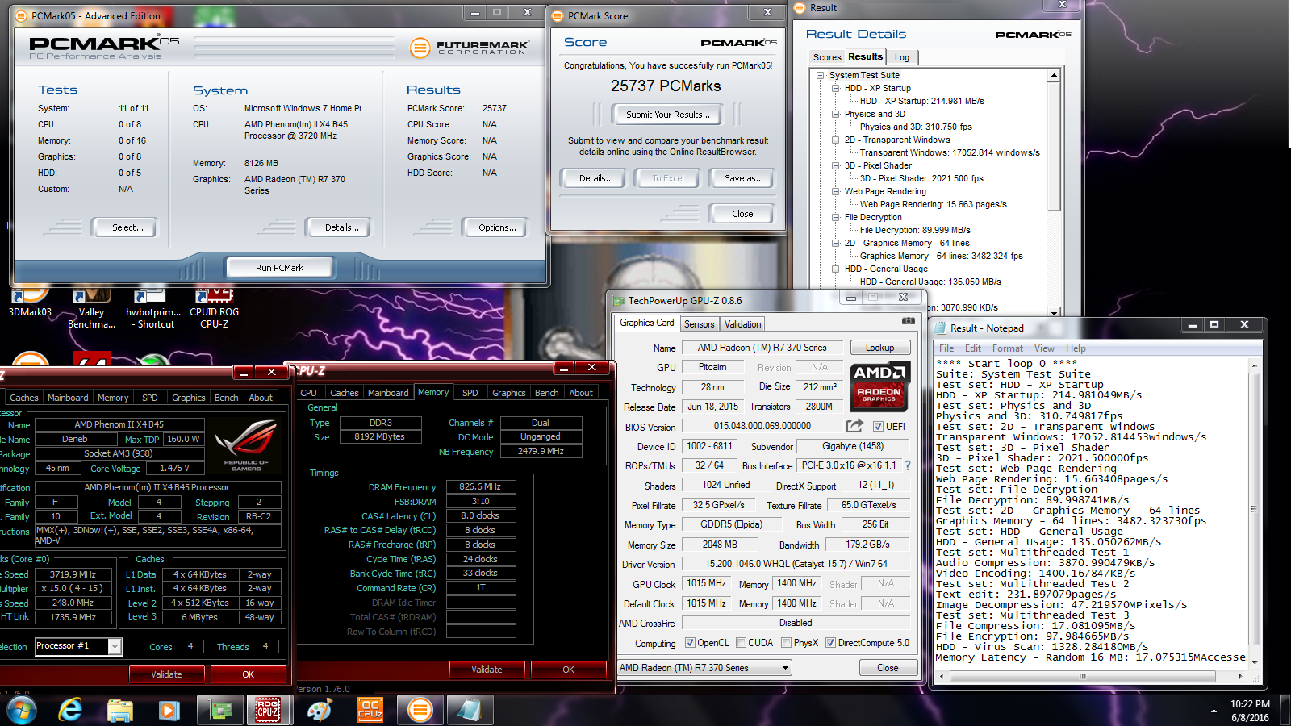Open the Log tab in Result Details
The image size is (1291, 726).
(902, 57)
